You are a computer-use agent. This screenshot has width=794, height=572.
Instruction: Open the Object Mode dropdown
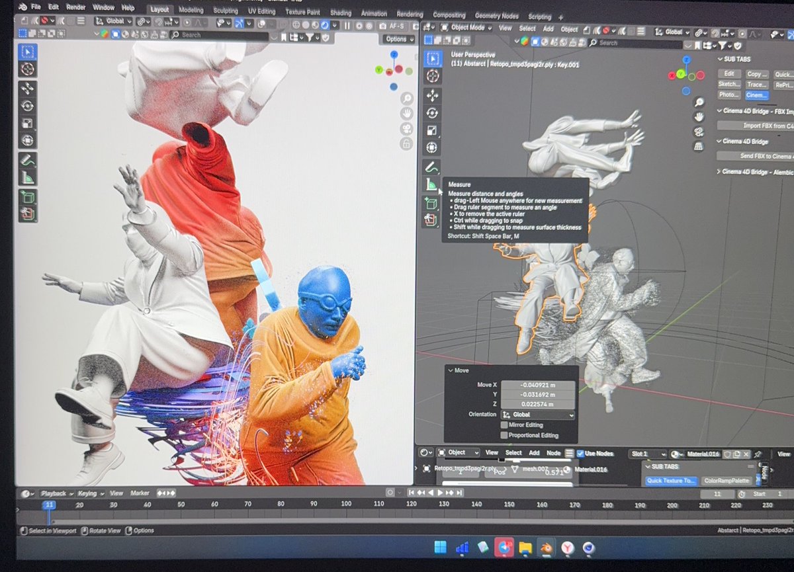[x=466, y=28]
